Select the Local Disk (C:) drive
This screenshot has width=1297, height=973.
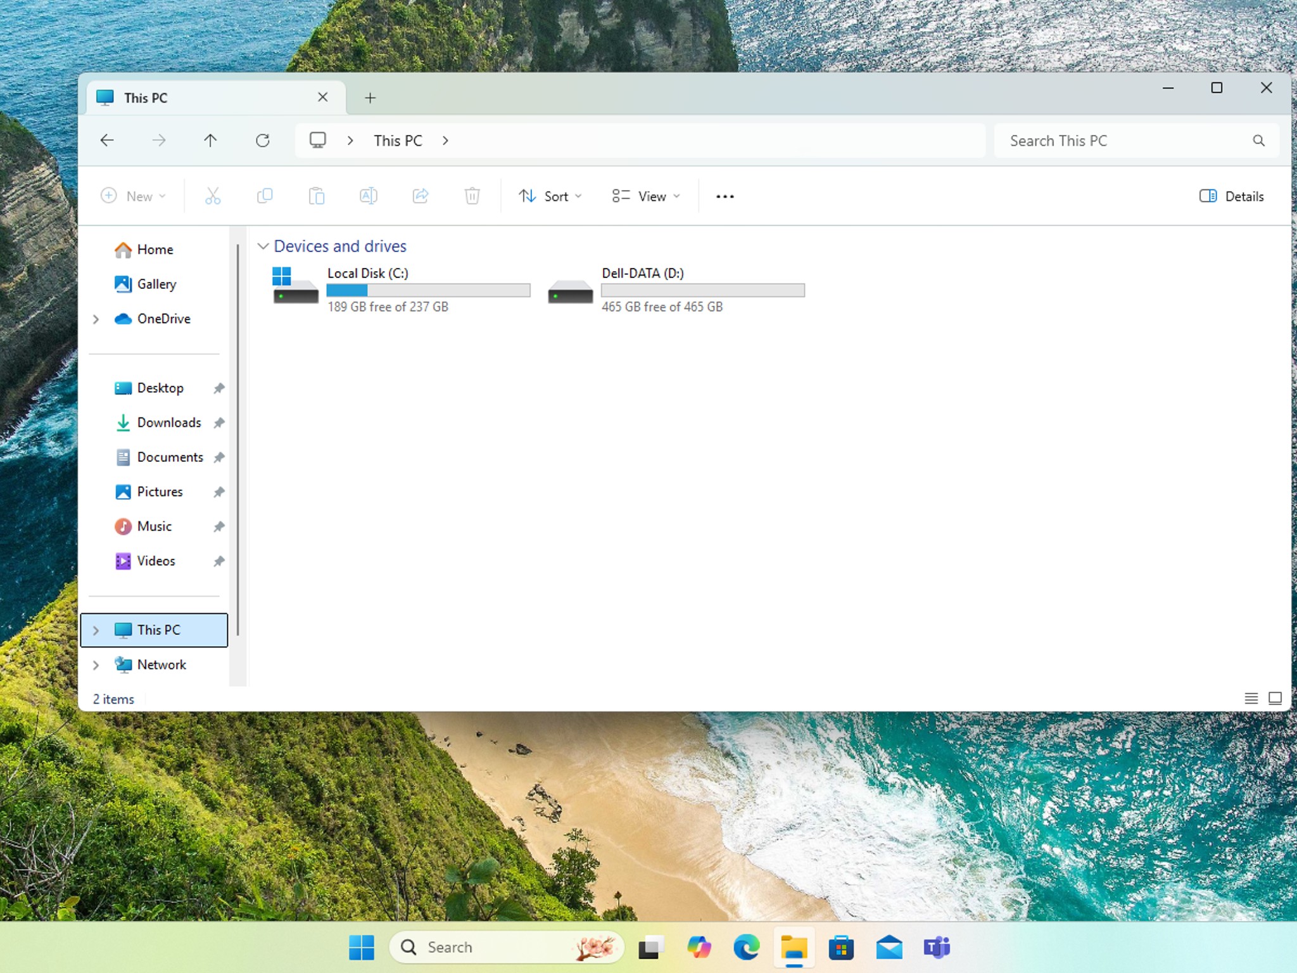coord(401,290)
